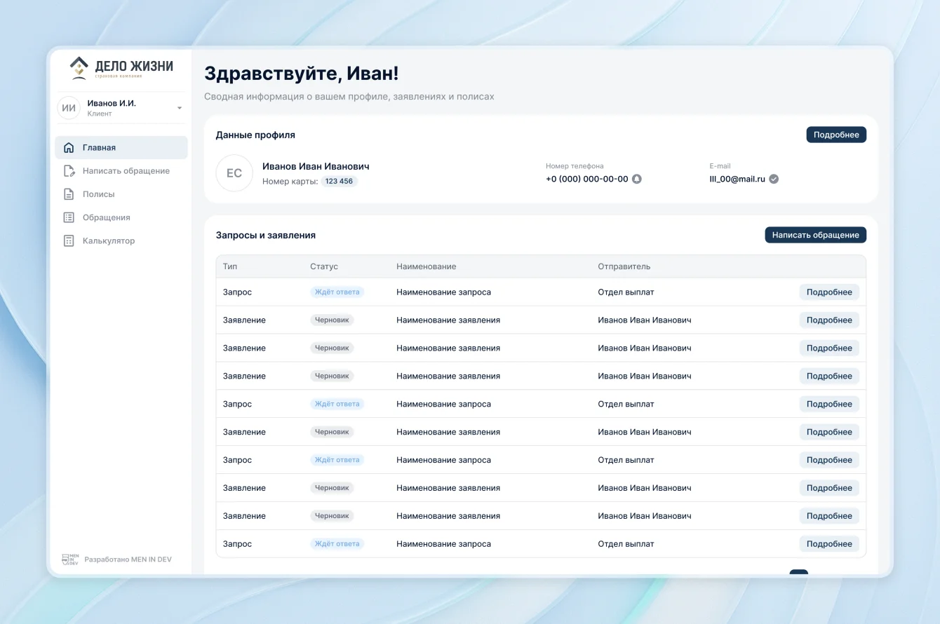Open Подробнее for the second Запрос row
The width and height of the screenshot is (940, 624).
(829, 404)
